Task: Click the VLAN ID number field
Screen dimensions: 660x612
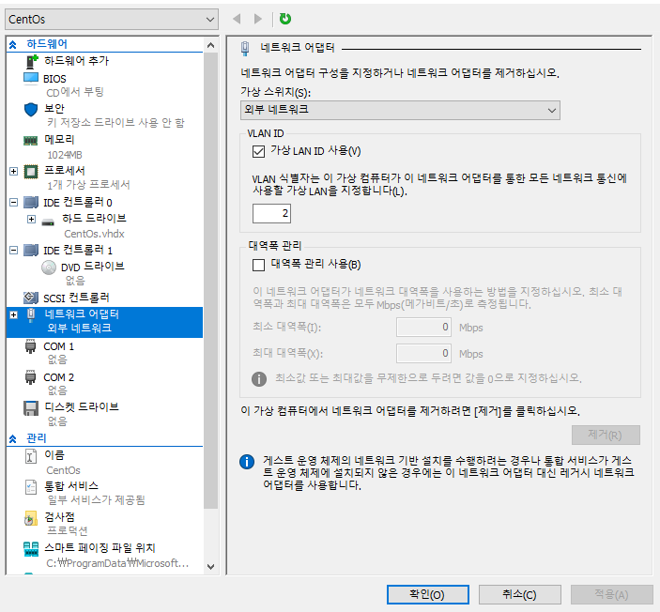Action: coord(271,213)
